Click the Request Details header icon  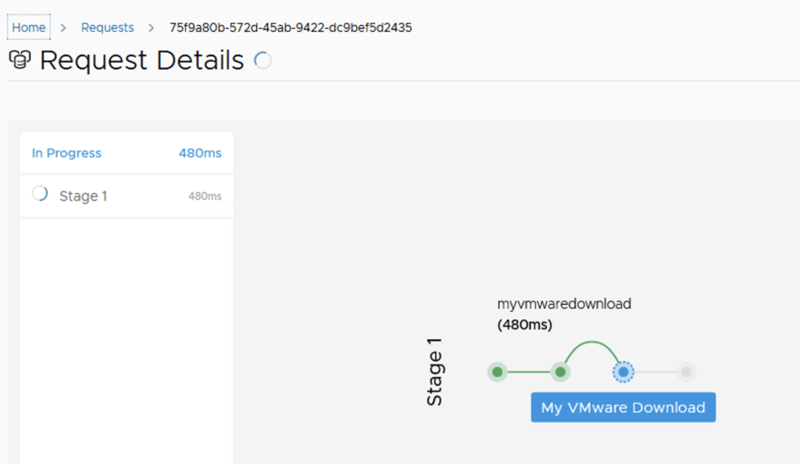click(x=20, y=60)
